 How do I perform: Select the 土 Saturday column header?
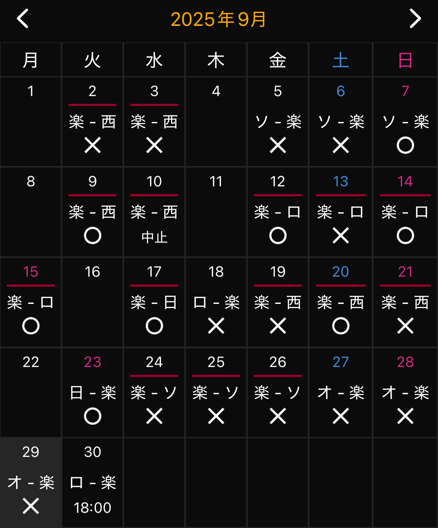tap(341, 60)
